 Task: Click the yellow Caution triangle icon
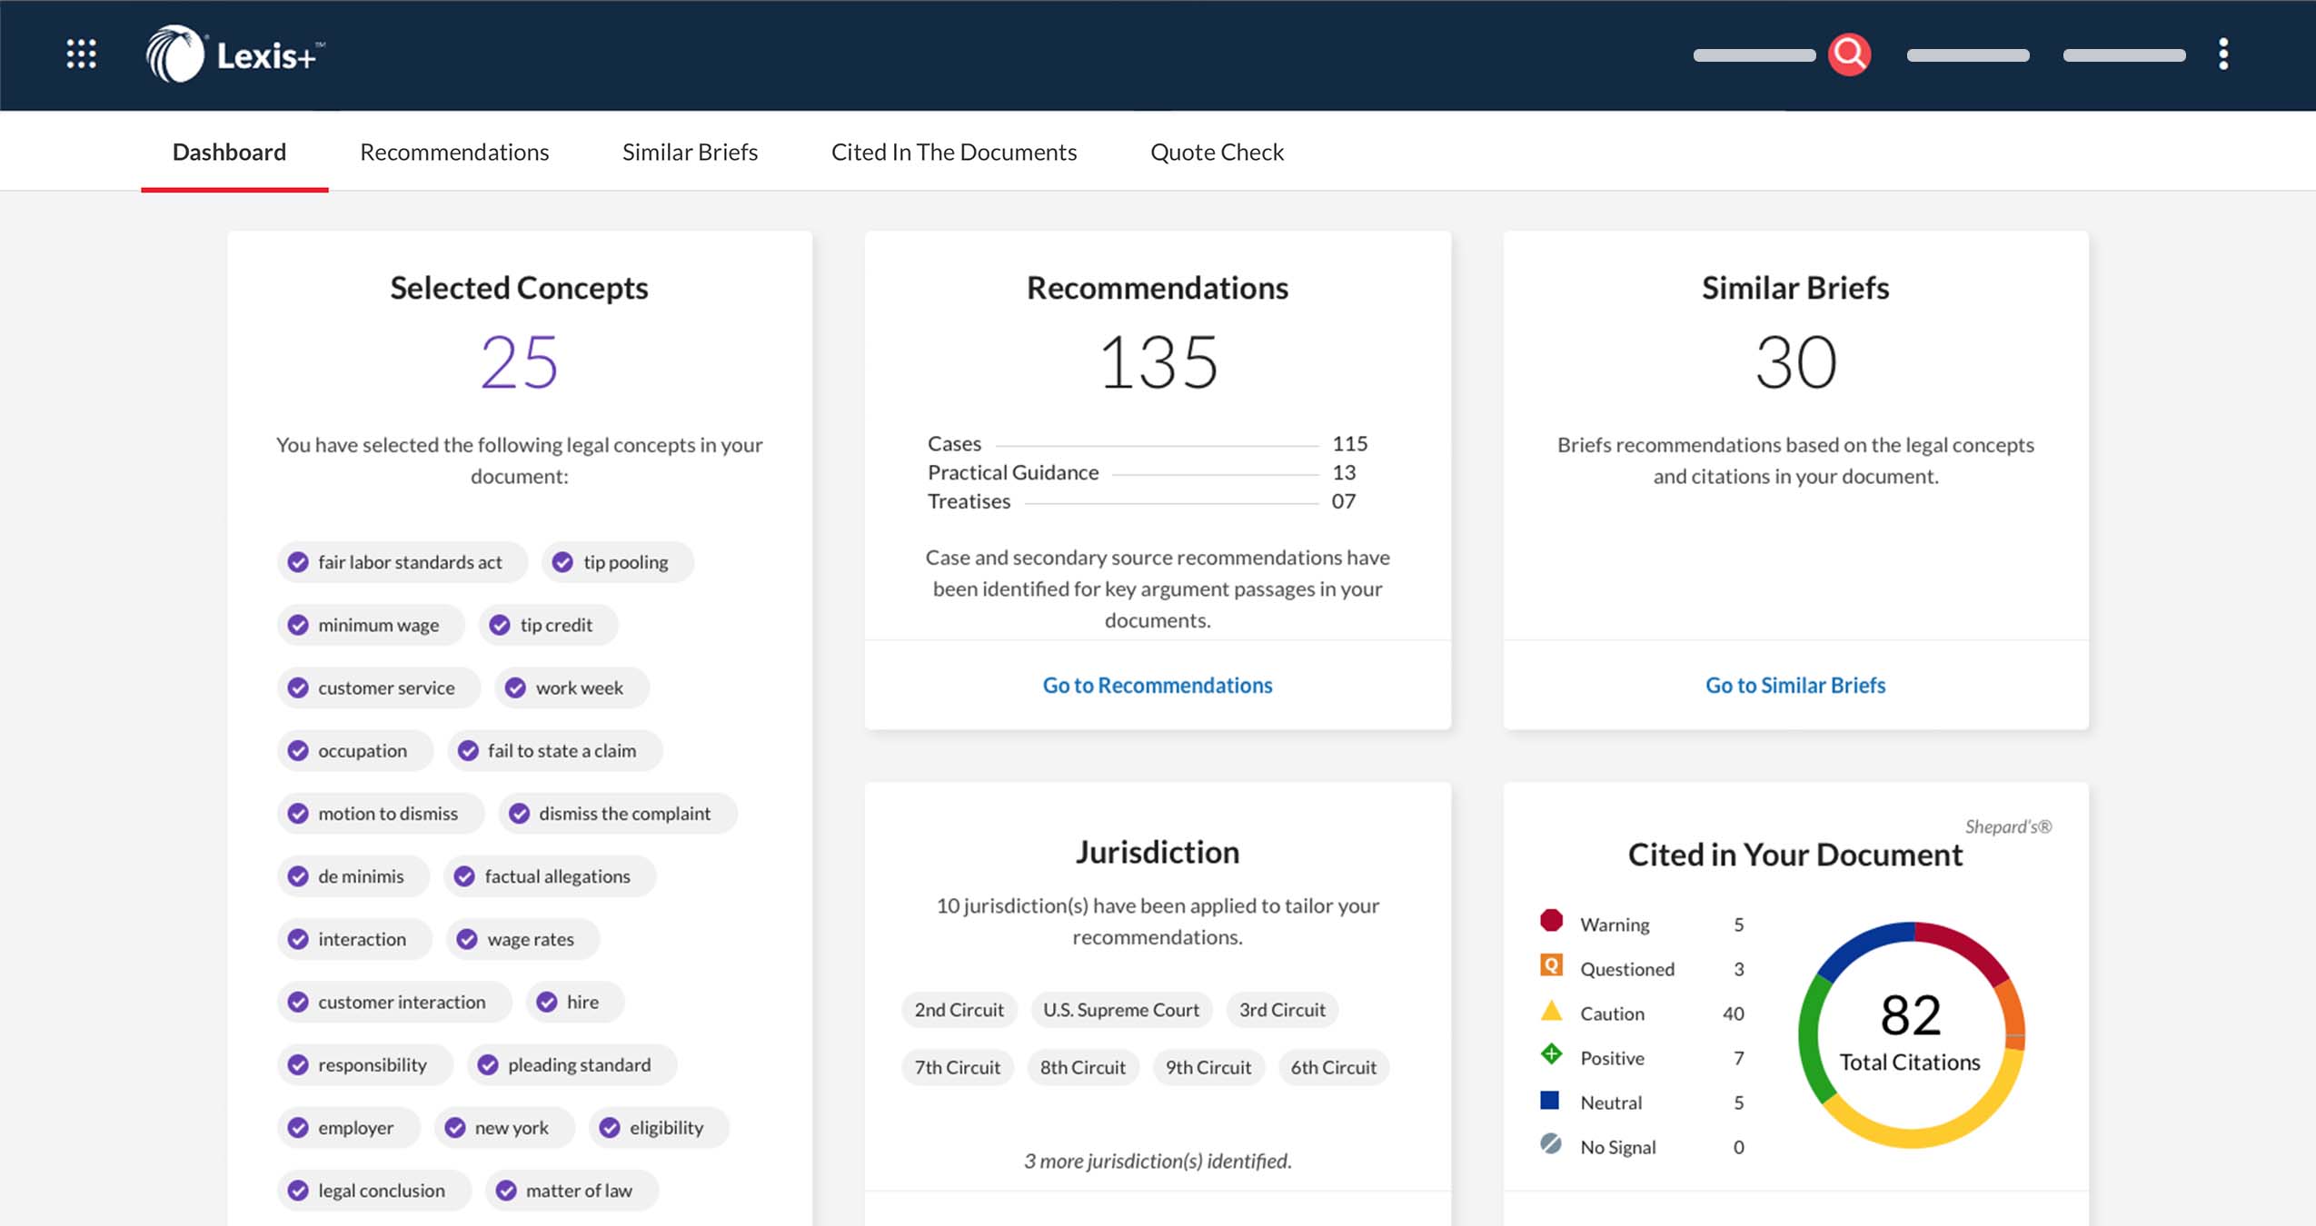[1552, 1010]
